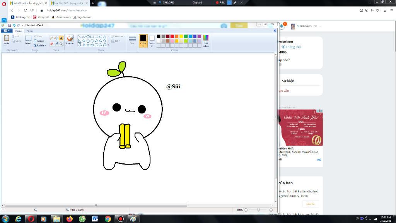Launch Firefox from the taskbar
Screen dimensions: 396x223
click(x=69, y=219)
